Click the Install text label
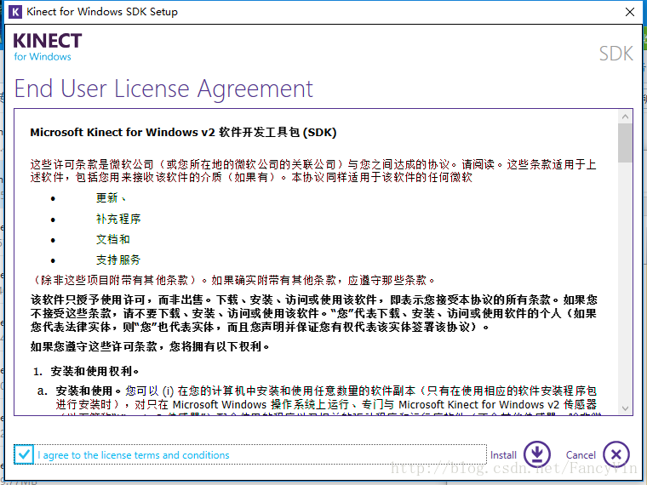 [503, 455]
